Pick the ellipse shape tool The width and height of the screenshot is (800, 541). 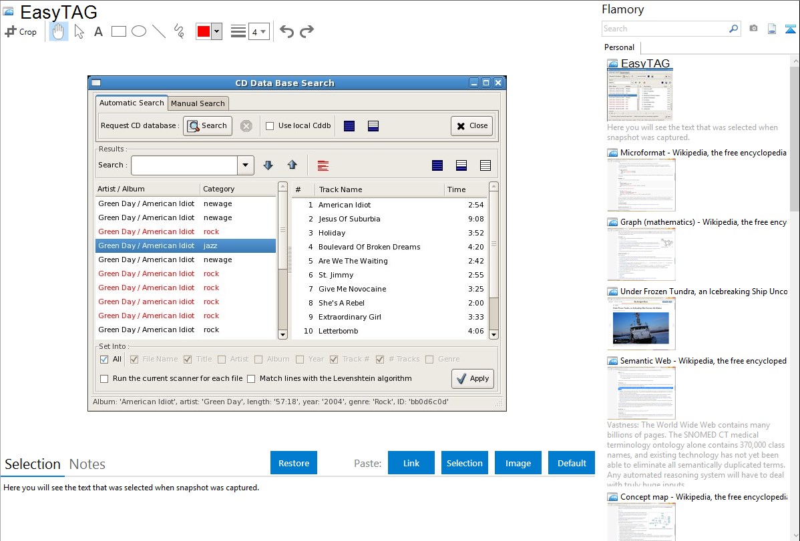pyautogui.click(x=139, y=31)
